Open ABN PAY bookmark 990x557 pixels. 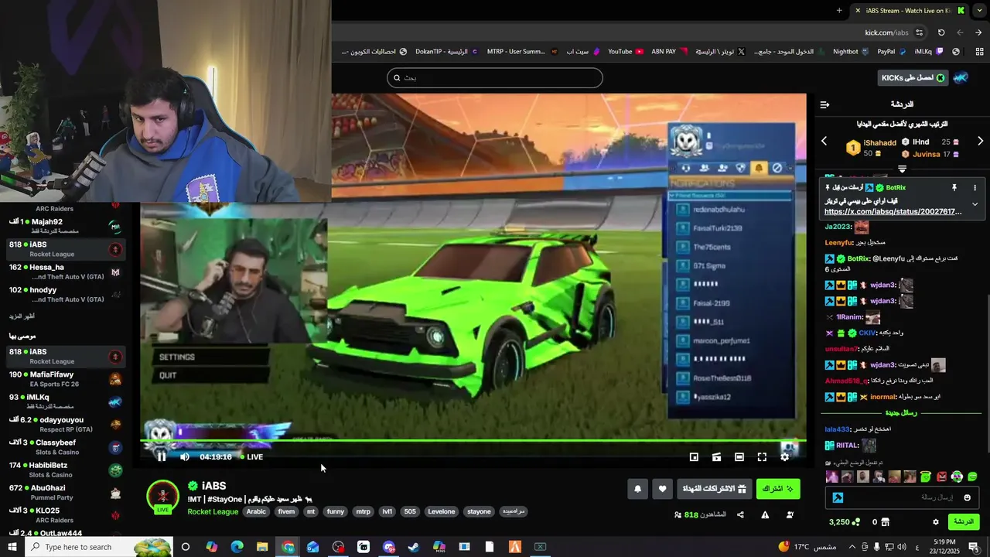[668, 52]
